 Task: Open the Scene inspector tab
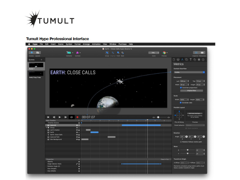[x=178, y=60]
